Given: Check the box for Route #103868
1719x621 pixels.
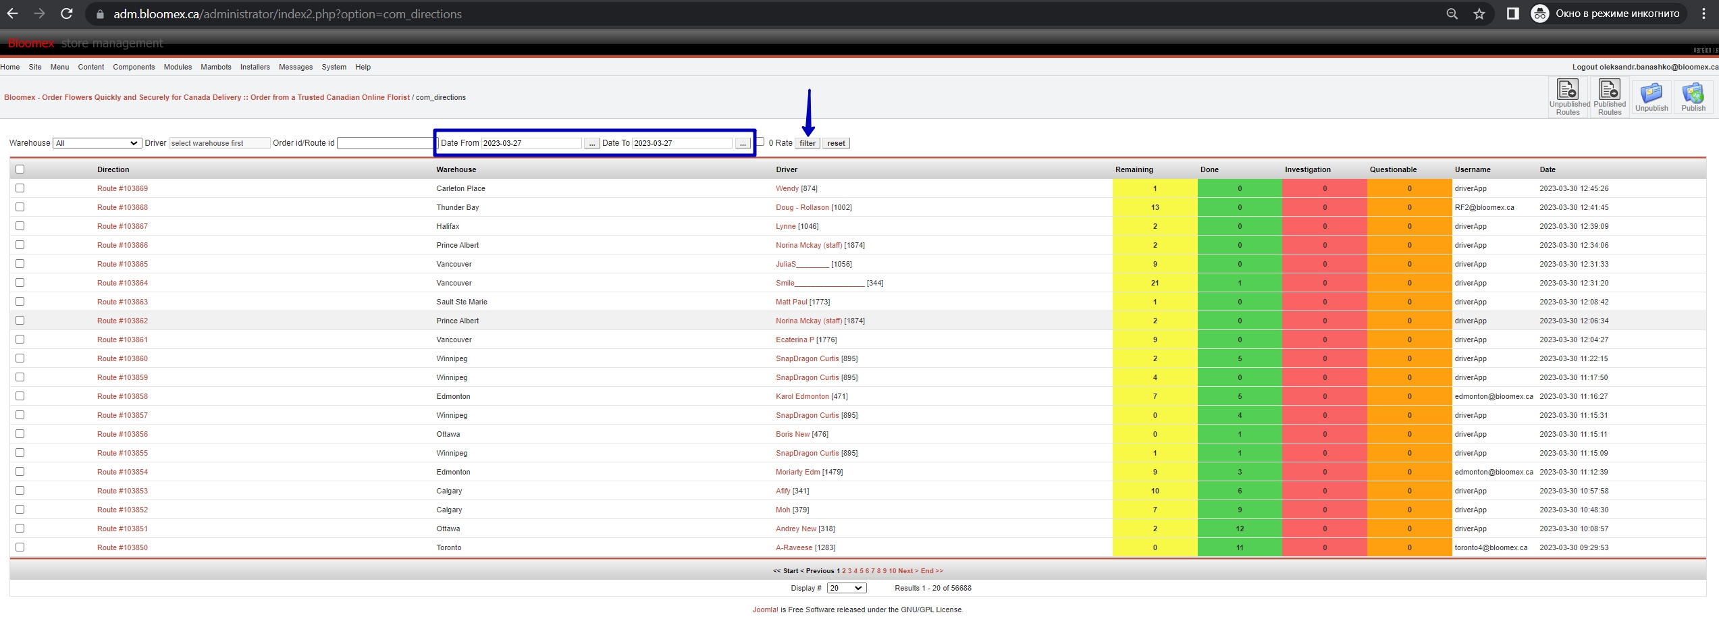Looking at the screenshot, I should [20, 207].
